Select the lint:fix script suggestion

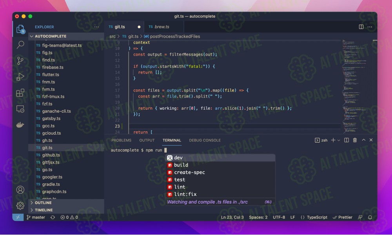coord(220,194)
